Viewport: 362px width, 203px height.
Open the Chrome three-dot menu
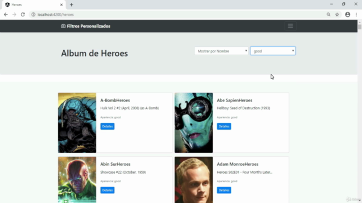pyautogui.click(x=356, y=15)
